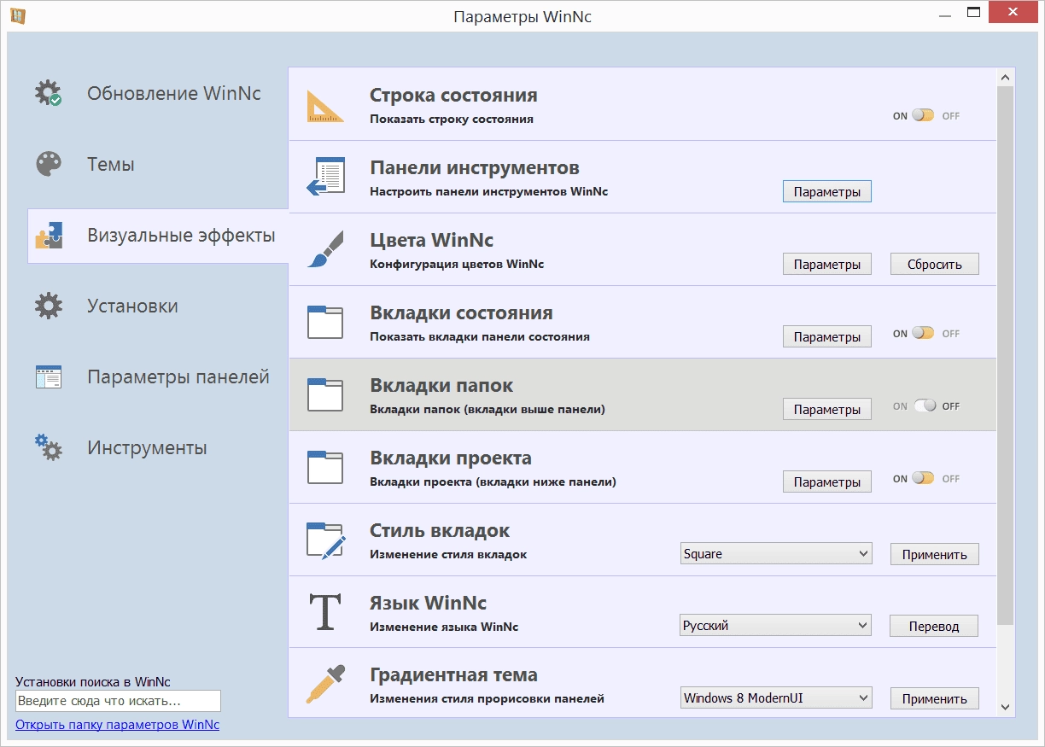This screenshot has width=1045, height=747.
Task: Click the search field Введите сюда что искать
Action: tap(118, 701)
